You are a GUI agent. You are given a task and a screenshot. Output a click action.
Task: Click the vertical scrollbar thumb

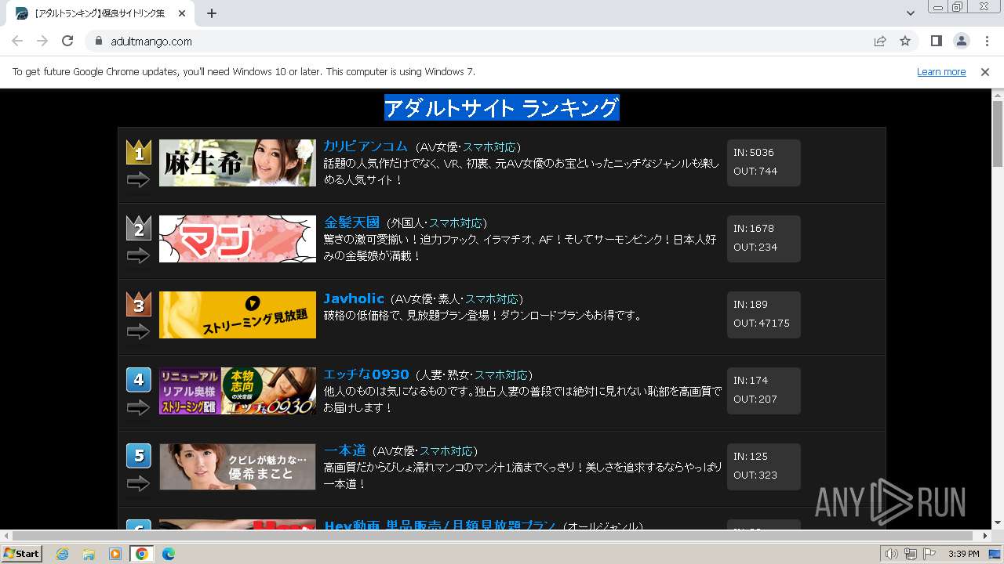[x=998, y=133]
